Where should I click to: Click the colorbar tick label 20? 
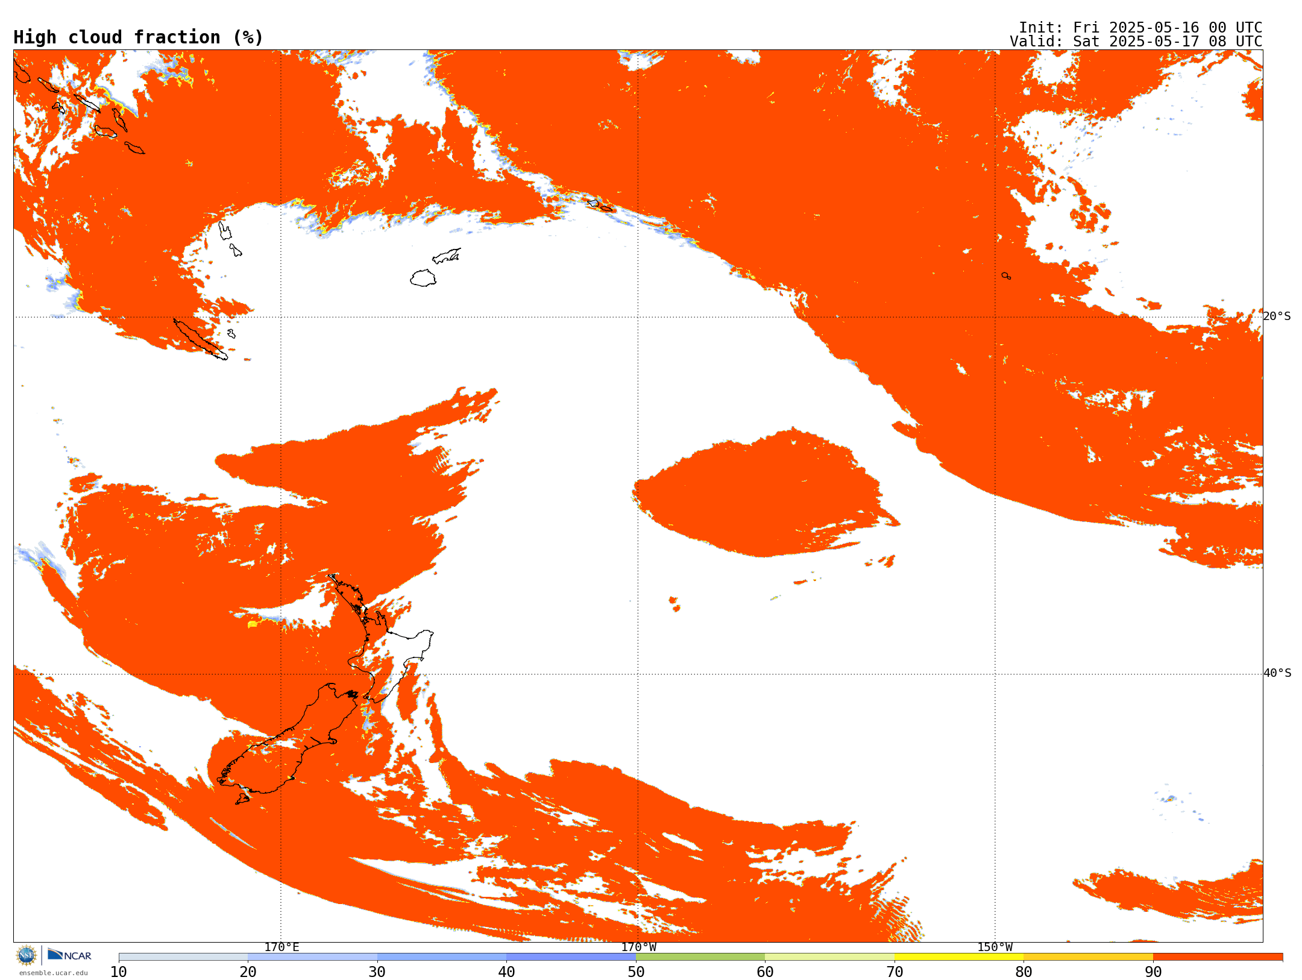[x=248, y=972]
